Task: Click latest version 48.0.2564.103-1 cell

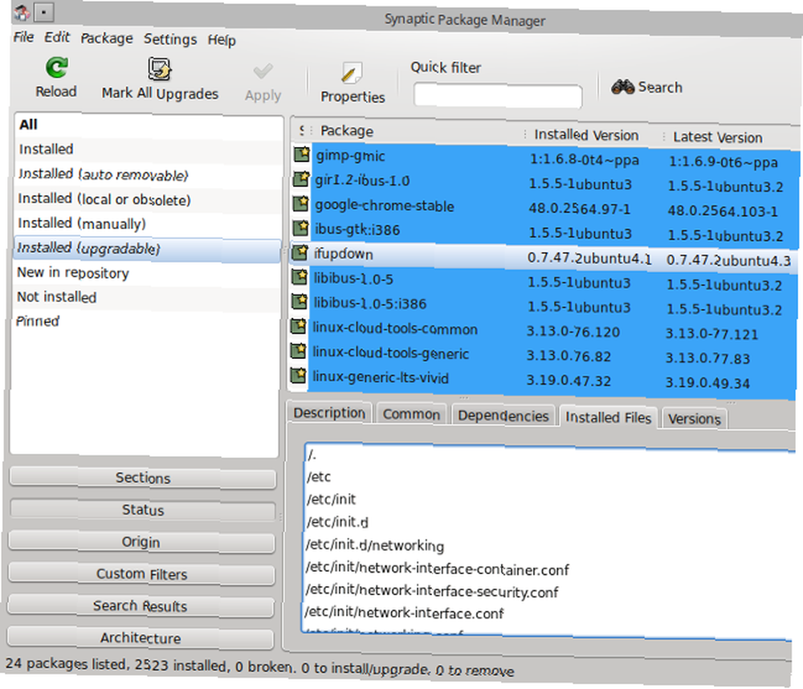Action: (x=723, y=211)
